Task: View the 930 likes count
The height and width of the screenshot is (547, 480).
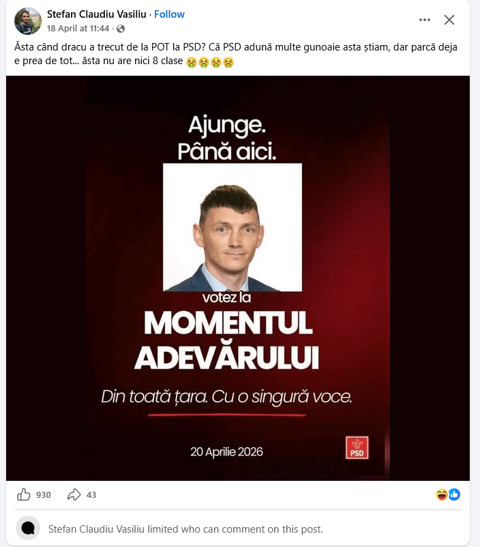Action: point(44,494)
